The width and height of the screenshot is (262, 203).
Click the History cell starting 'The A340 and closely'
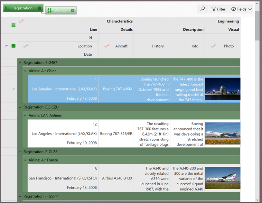tap(152, 178)
